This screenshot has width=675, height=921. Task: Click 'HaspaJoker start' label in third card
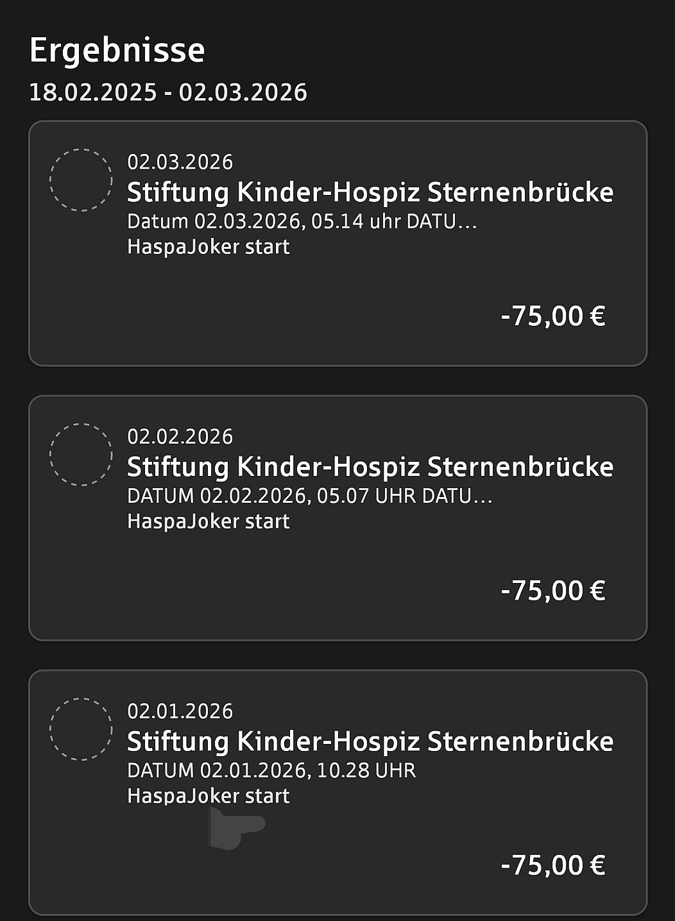[208, 796]
